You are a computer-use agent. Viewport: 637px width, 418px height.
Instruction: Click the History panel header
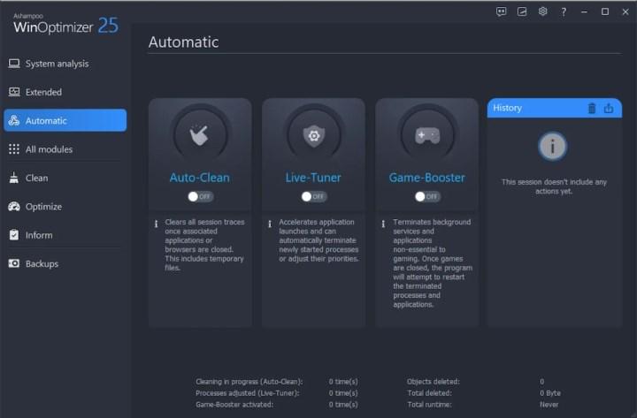(555, 108)
